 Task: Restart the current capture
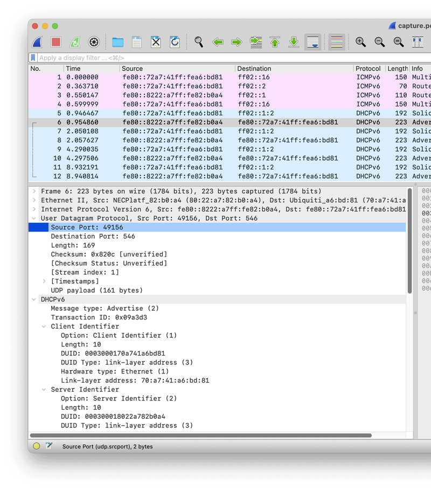75,42
